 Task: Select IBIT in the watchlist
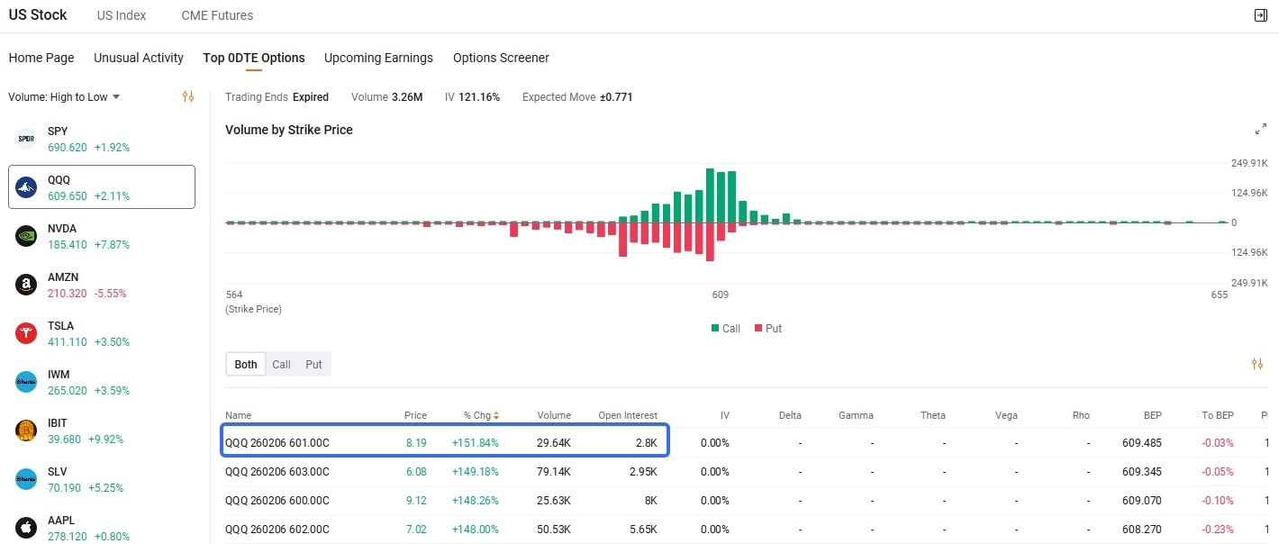(102, 431)
